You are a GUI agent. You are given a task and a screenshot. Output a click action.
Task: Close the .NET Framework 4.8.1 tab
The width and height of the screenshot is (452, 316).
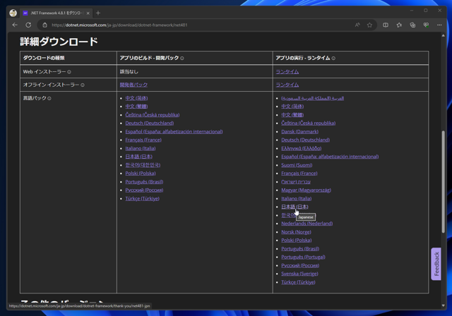click(x=88, y=13)
